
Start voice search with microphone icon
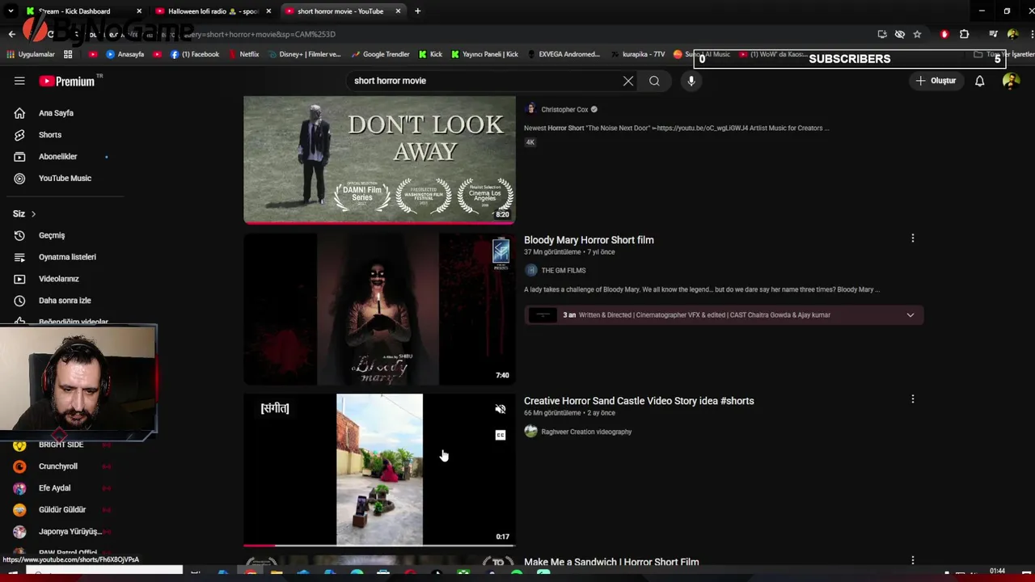pos(691,81)
